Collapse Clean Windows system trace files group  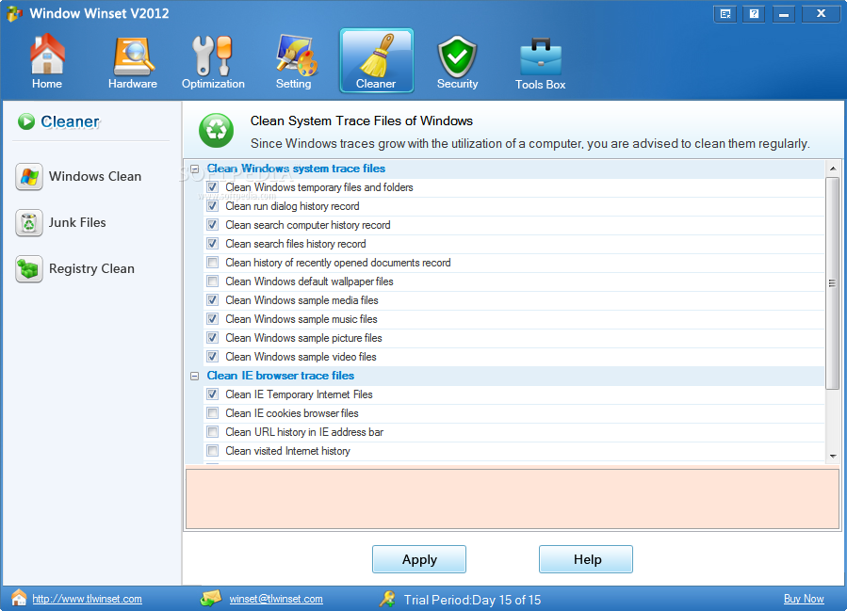point(194,169)
